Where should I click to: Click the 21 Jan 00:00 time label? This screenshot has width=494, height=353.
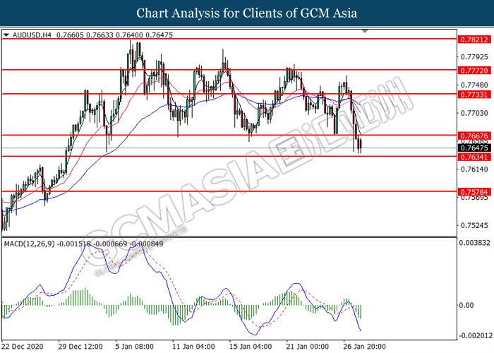pyautogui.click(x=307, y=347)
